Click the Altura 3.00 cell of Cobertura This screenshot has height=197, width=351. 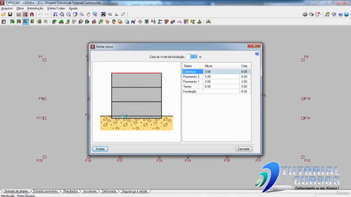(x=221, y=72)
